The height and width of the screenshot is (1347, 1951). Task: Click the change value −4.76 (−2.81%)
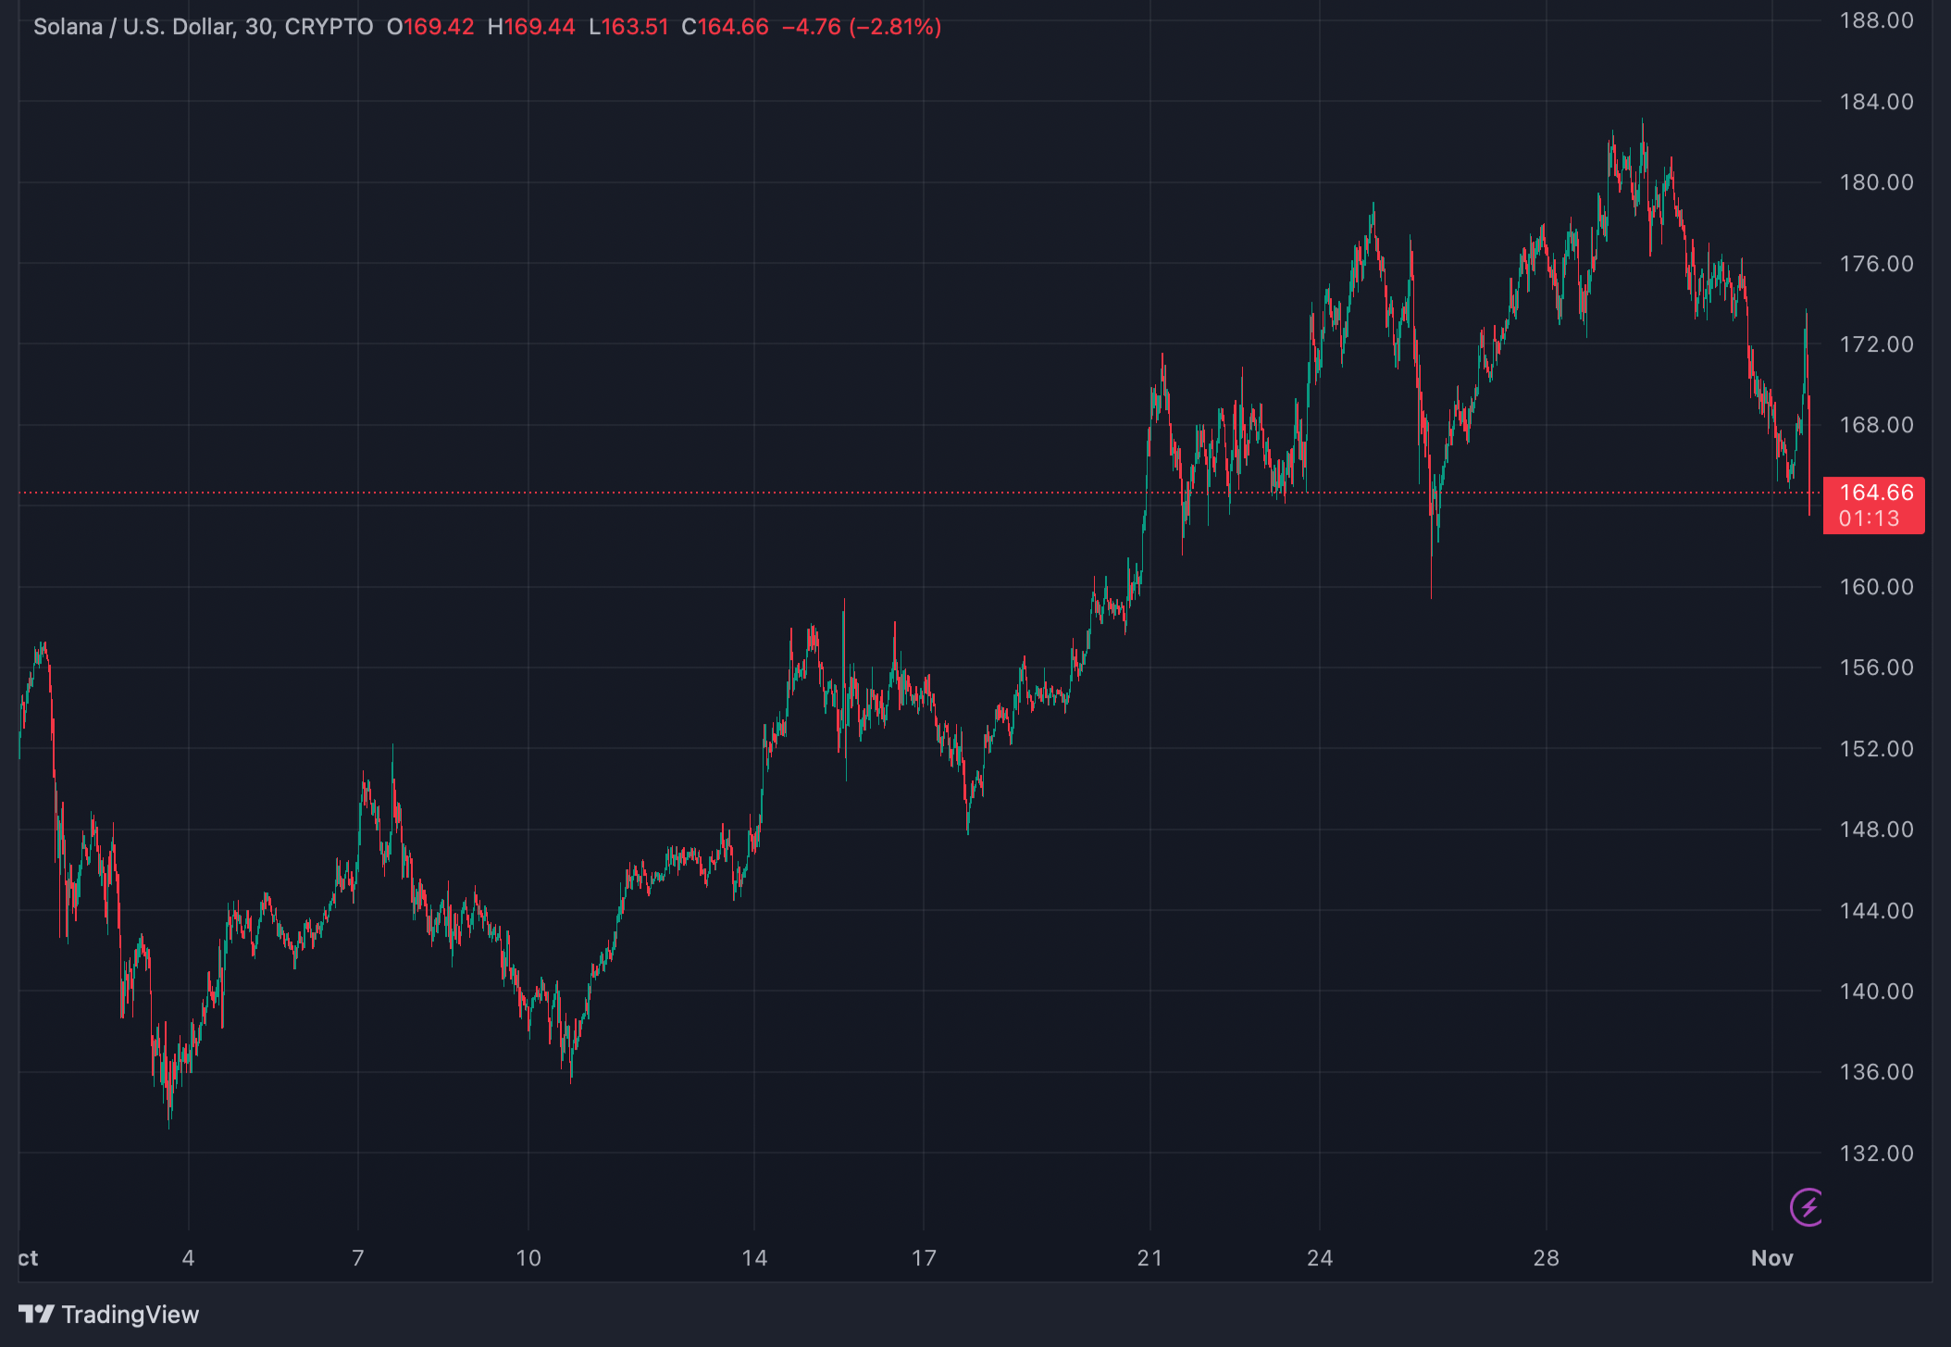click(861, 27)
